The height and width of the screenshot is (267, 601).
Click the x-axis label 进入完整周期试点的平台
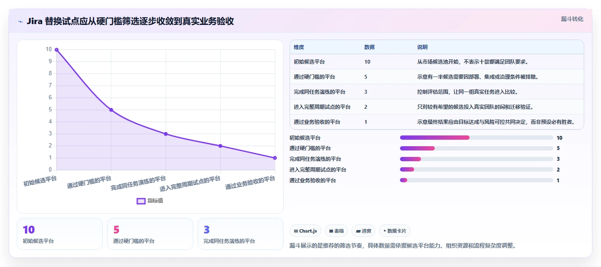tap(190, 184)
